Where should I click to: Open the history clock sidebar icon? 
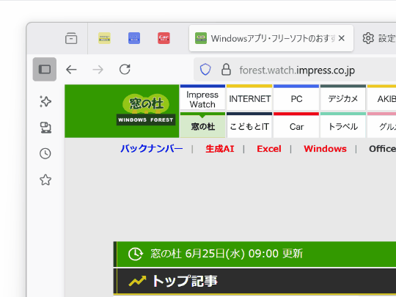pyautogui.click(x=45, y=153)
